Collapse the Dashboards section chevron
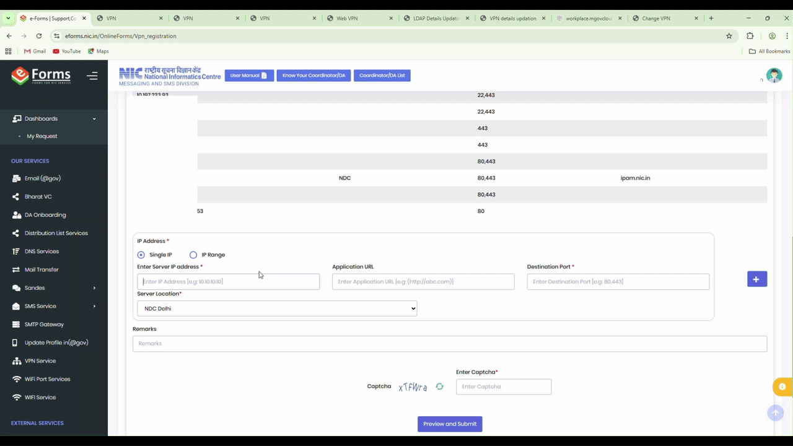 [94, 118]
